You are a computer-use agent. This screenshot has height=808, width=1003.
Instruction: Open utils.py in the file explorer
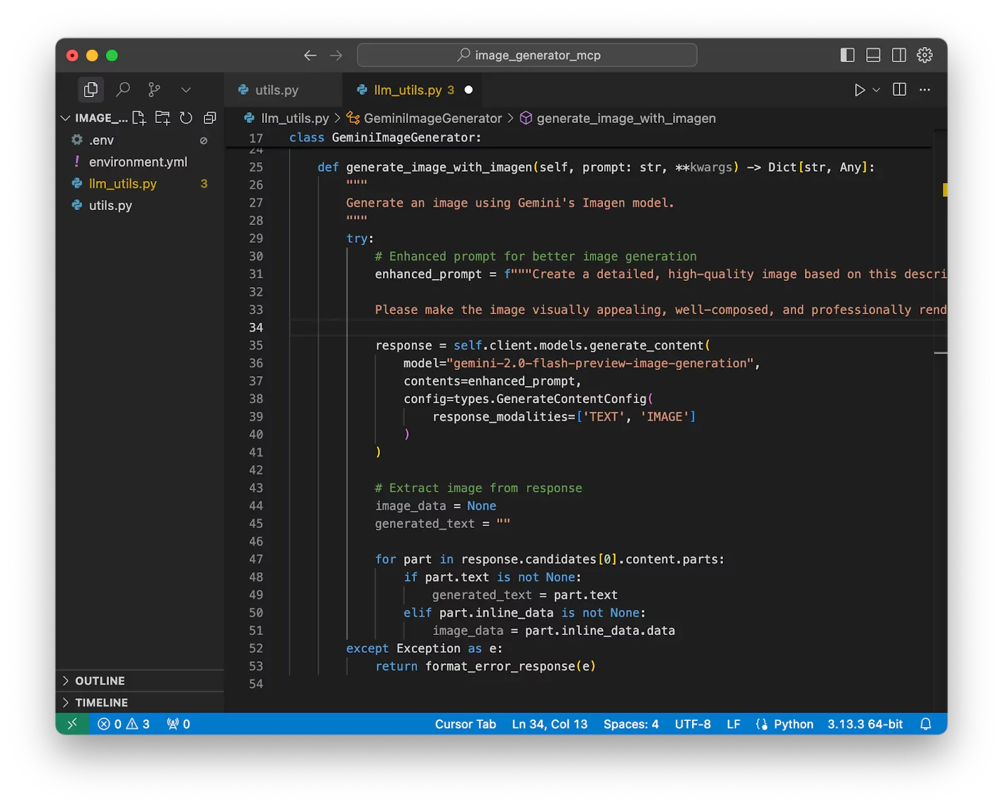click(140, 206)
